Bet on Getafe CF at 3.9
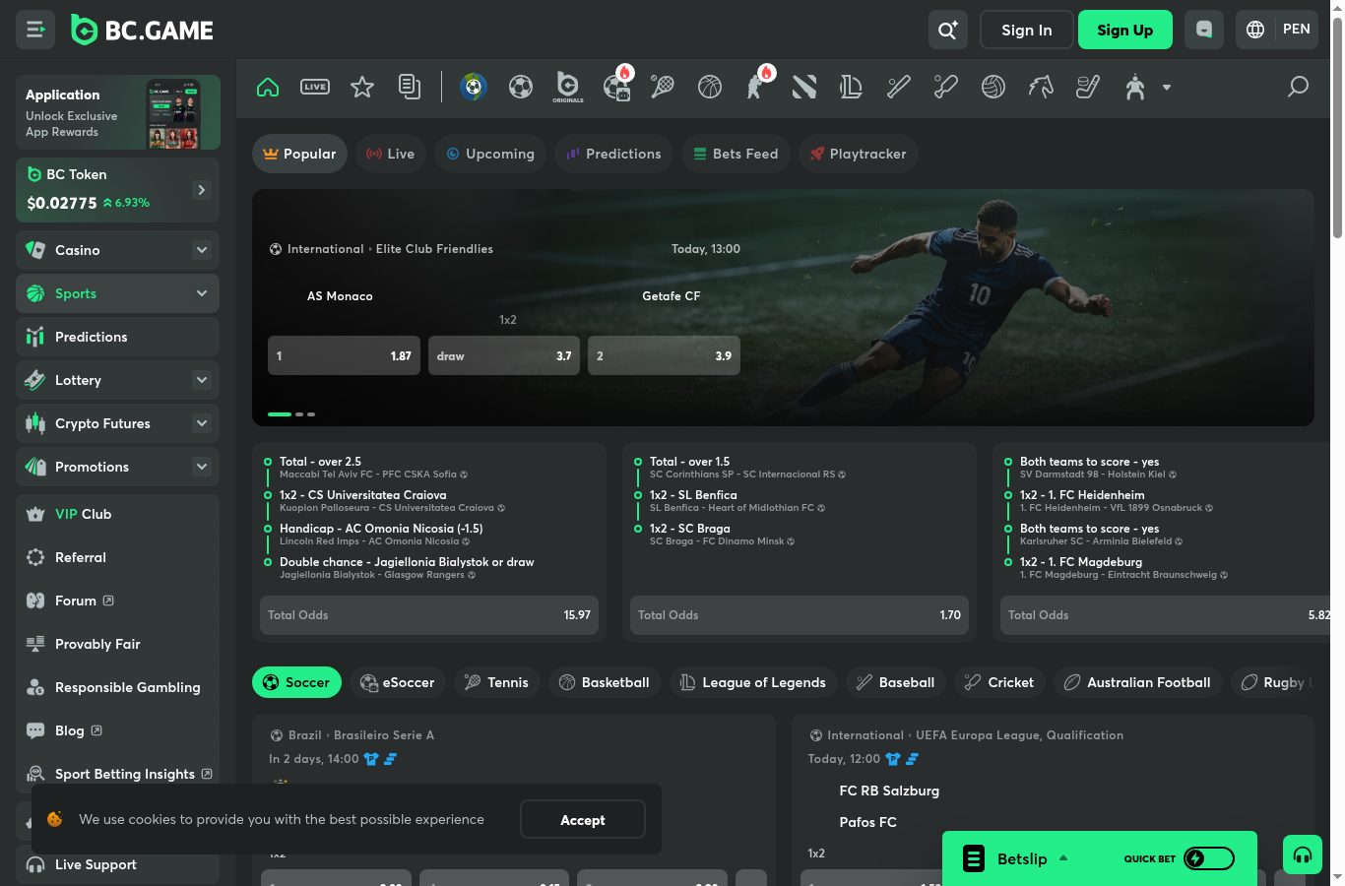 664,355
